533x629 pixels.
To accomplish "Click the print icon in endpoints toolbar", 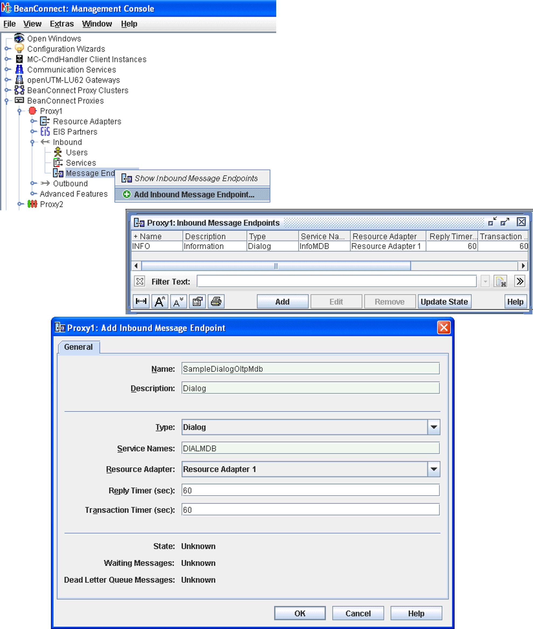I will point(216,301).
